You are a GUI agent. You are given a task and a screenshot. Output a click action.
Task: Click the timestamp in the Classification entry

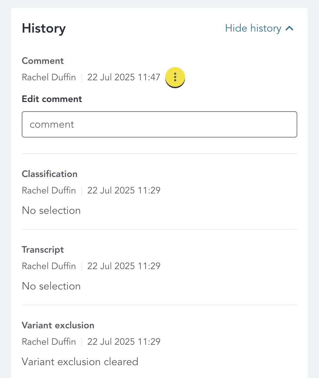pos(124,190)
